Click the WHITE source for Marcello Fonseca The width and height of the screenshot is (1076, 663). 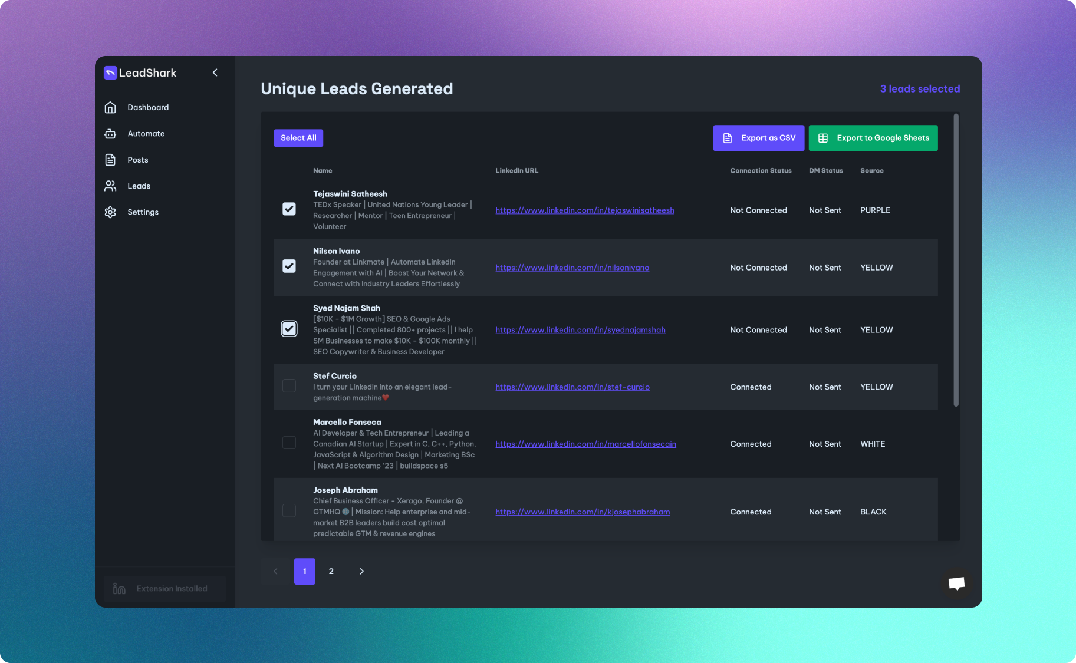coord(873,444)
